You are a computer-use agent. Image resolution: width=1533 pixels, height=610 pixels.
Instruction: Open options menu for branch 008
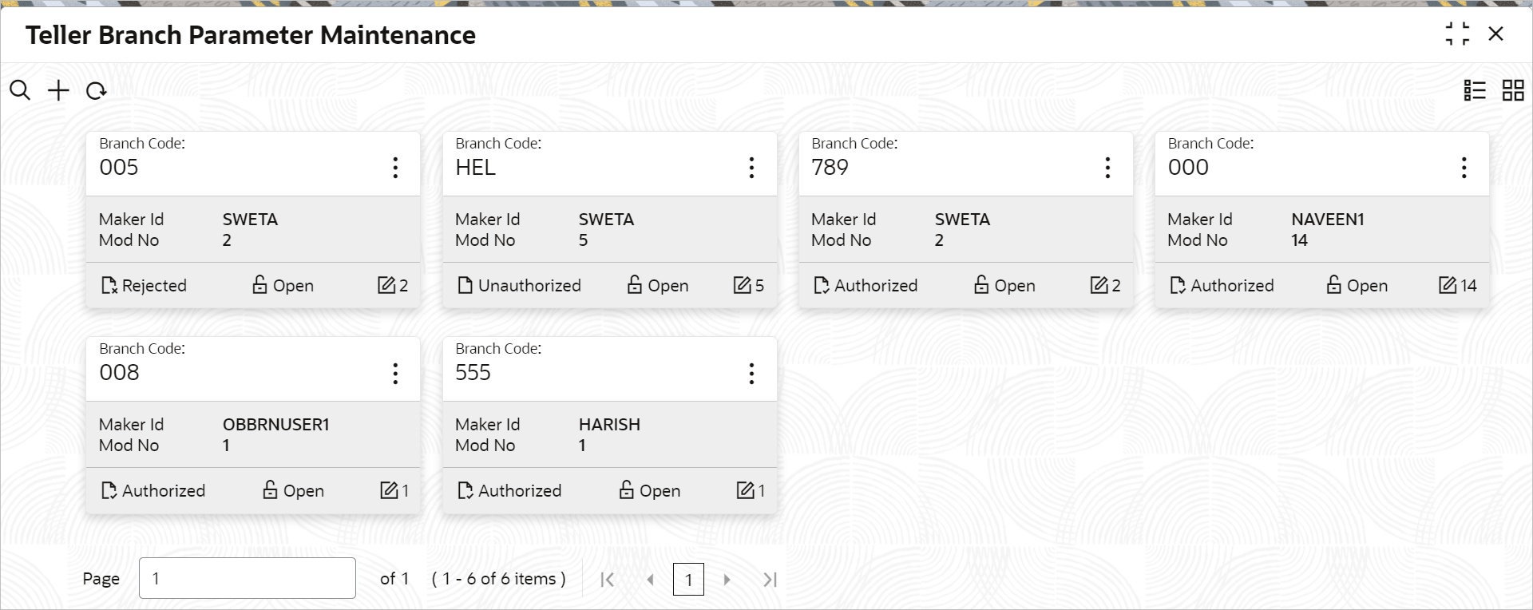[395, 373]
